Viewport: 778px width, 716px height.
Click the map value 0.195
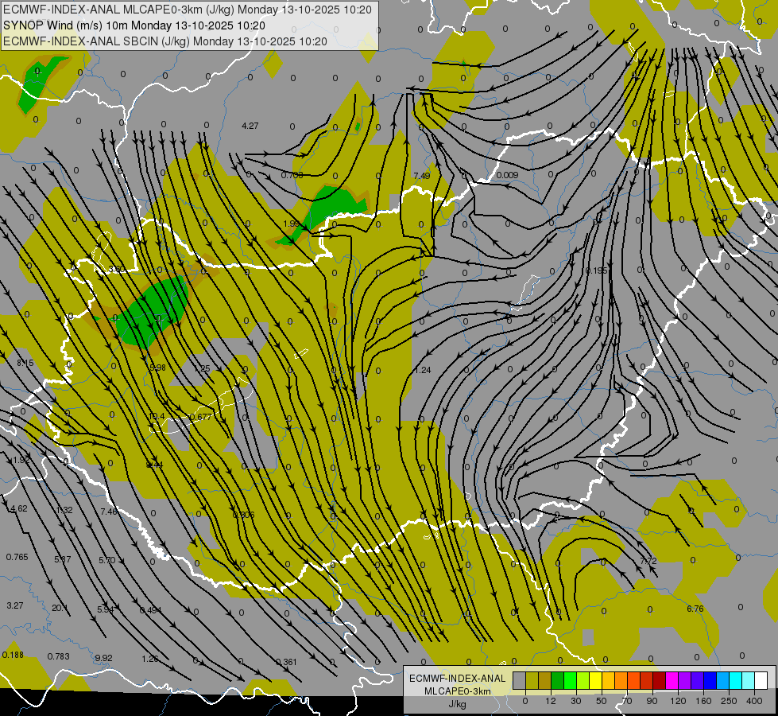596,270
